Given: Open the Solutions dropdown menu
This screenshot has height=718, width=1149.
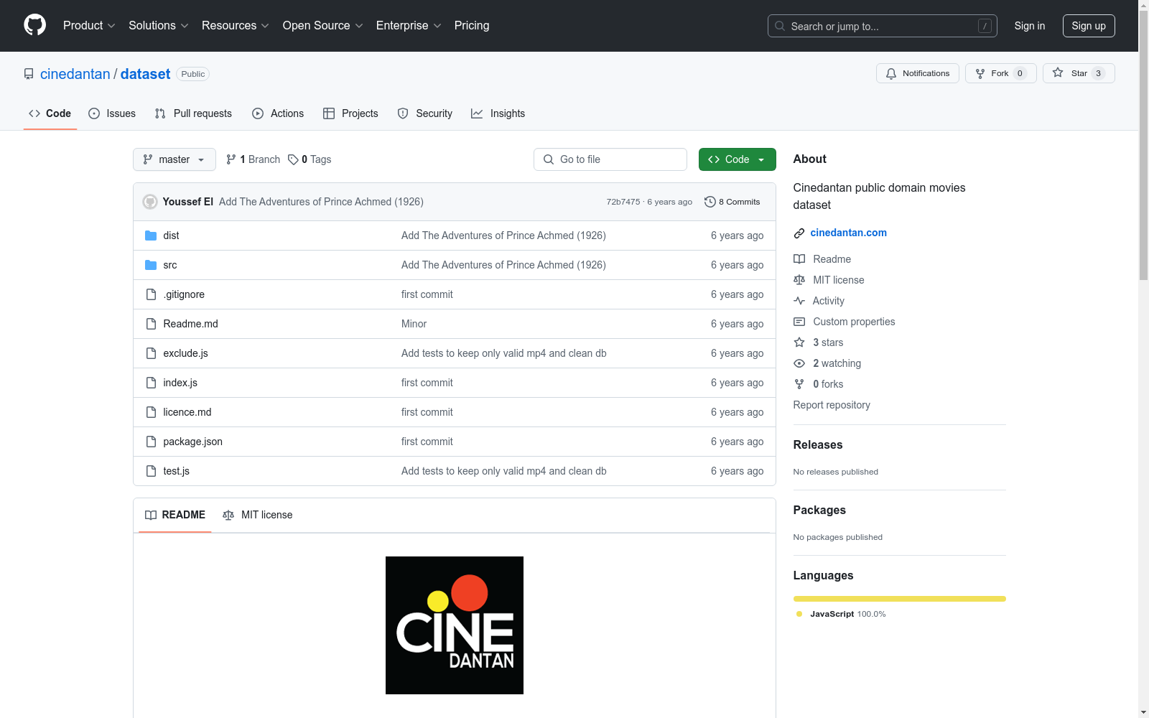Looking at the screenshot, I should (x=159, y=25).
